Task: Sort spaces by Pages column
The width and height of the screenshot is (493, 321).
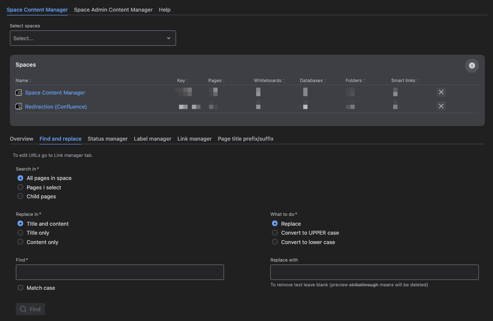Action: coord(216,80)
